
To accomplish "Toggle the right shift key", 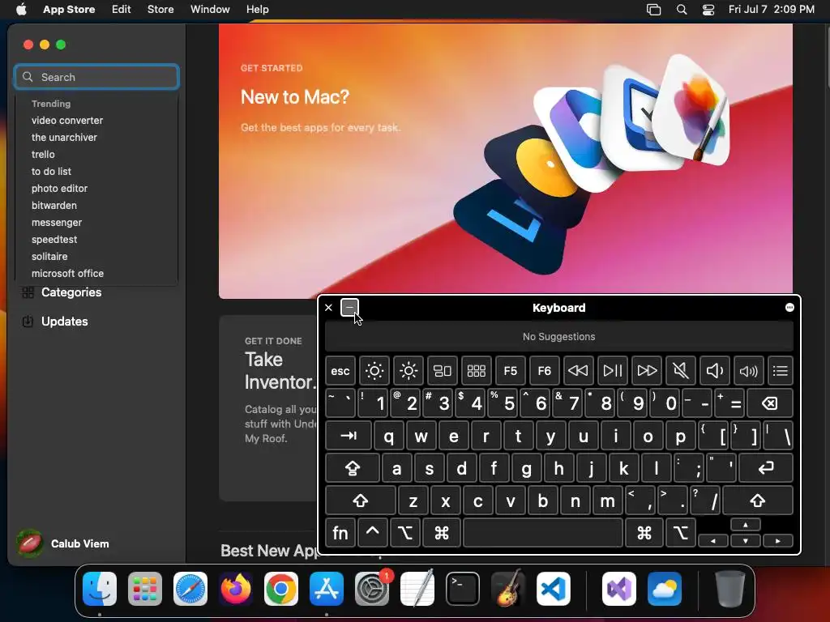I will tap(758, 501).
